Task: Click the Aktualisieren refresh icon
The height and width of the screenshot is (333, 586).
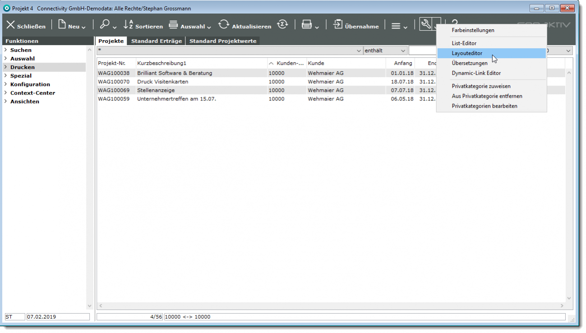Action: pyautogui.click(x=224, y=24)
